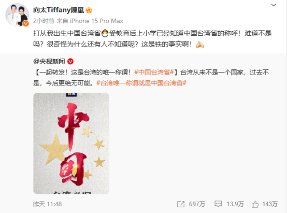Open the 向太Tiffany陳嵐 profile avatar
This screenshot has height=213, width=287.
pyautogui.click(x=17, y=15)
